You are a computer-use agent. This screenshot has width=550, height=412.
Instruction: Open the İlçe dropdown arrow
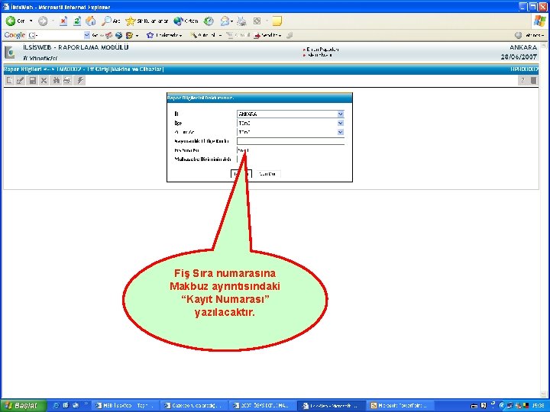[340, 123]
